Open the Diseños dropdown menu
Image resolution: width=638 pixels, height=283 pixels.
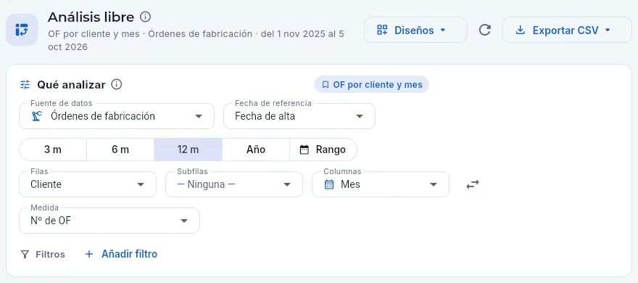(415, 30)
